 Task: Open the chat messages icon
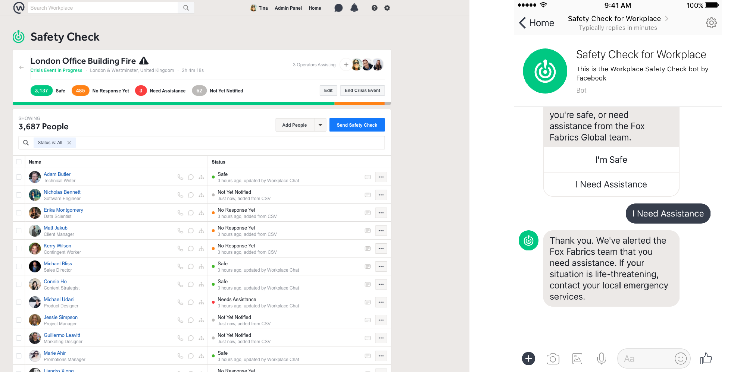[338, 8]
